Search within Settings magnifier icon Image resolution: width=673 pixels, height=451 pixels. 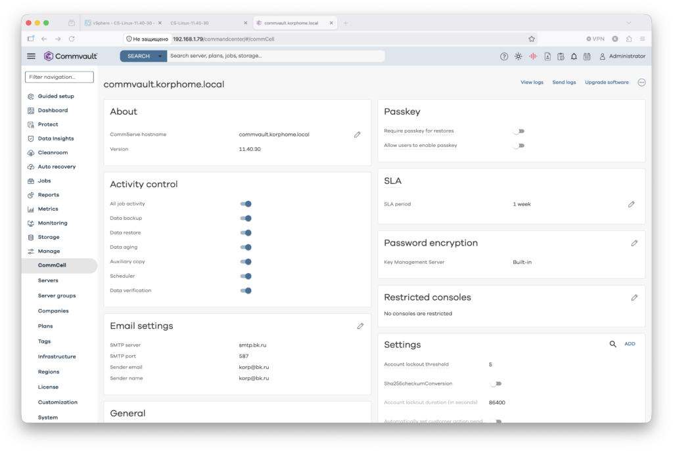click(x=613, y=344)
